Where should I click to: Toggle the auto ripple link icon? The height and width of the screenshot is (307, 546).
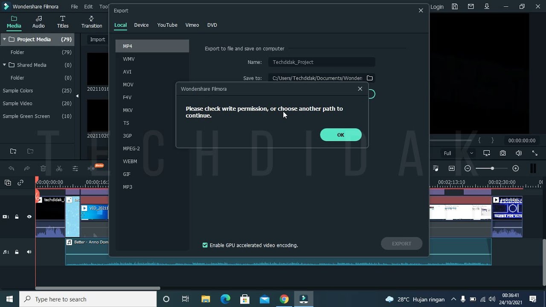point(20,182)
